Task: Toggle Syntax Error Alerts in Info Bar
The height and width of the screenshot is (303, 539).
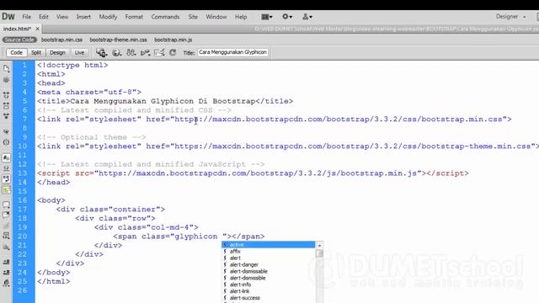Action: [x=6, y=189]
